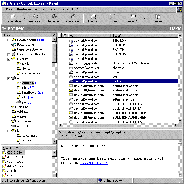
Task: Click the Senden/Empfangen toolbar icon
Action: [x=133, y=17]
